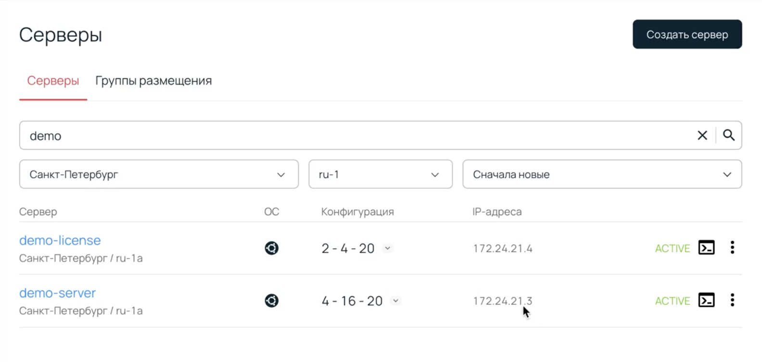
Task: Click the magnifier search icon
Action: pyautogui.click(x=729, y=136)
